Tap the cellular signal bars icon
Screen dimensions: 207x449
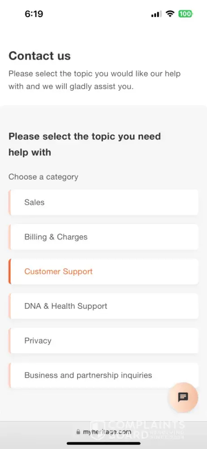(156, 14)
